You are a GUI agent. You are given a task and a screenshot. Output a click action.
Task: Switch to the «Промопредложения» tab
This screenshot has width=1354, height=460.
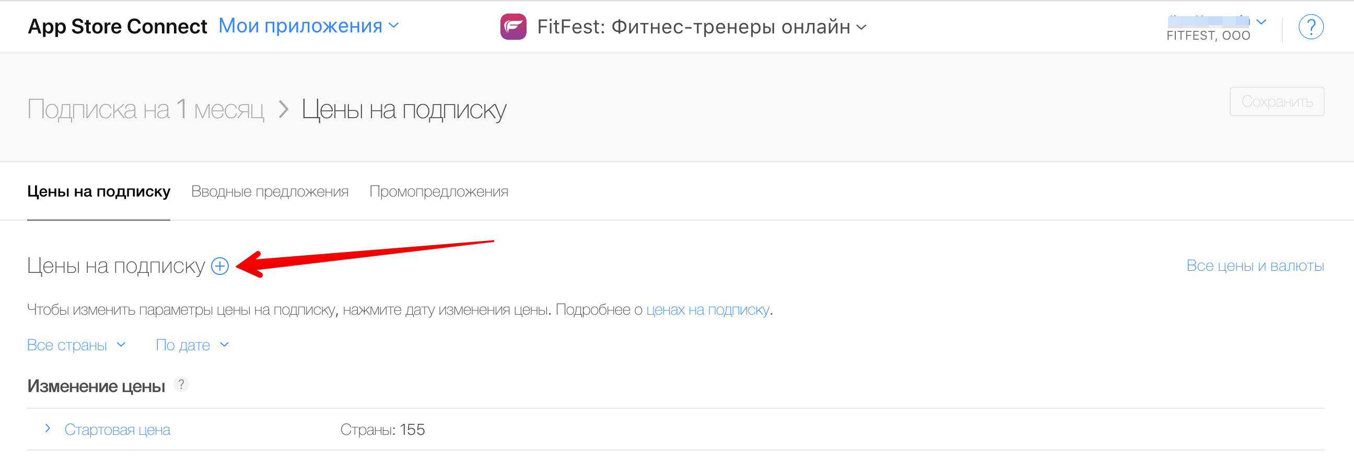[x=439, y=191]
